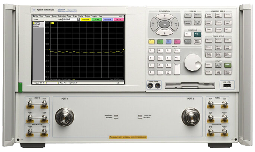Tap the large PORT 2 test connector
Image resolution: width=255 pixels, height=152 pixels.
191,117
